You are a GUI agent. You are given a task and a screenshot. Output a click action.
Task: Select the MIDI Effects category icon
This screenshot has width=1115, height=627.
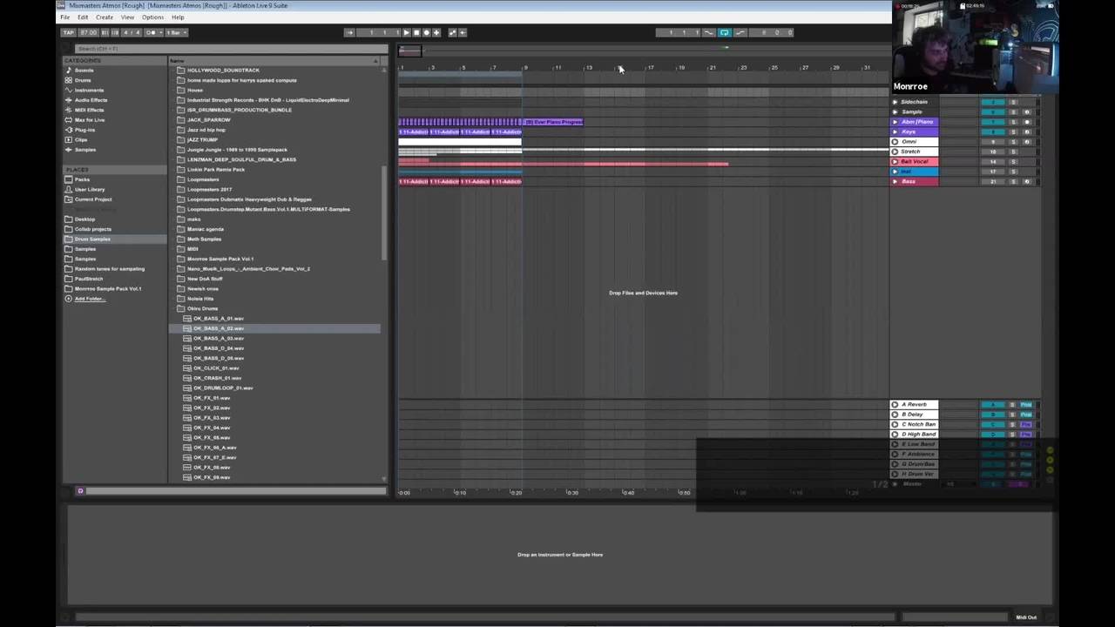(x=69, y=110)
